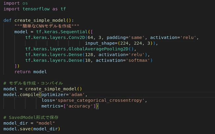Click the 'accuracy' metrics string
The height and width of the screenshot is (134, 215).
[x=79, y=106]
